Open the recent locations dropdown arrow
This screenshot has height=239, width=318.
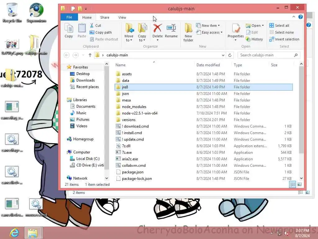point(83,55)
